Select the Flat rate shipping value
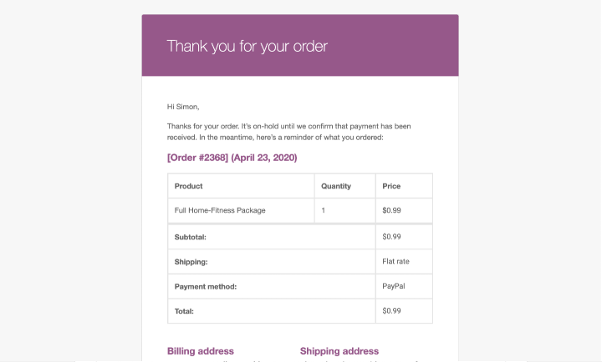The width and height of the screenshot is (602, 362). coord(395,262)
